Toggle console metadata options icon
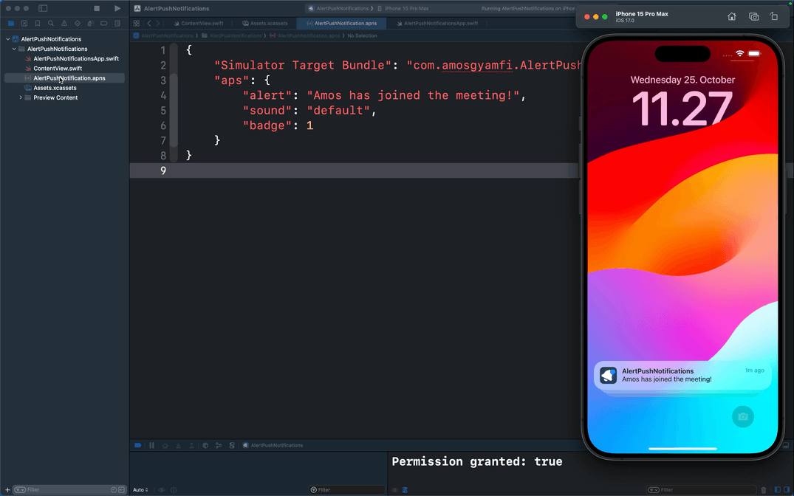Screen dimensions: 794x496 tap(405, 490)
